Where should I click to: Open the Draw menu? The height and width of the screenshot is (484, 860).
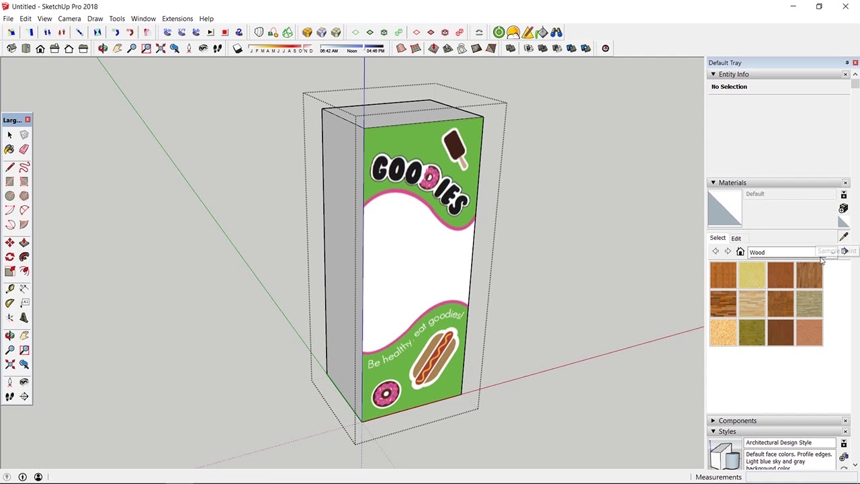95,19
